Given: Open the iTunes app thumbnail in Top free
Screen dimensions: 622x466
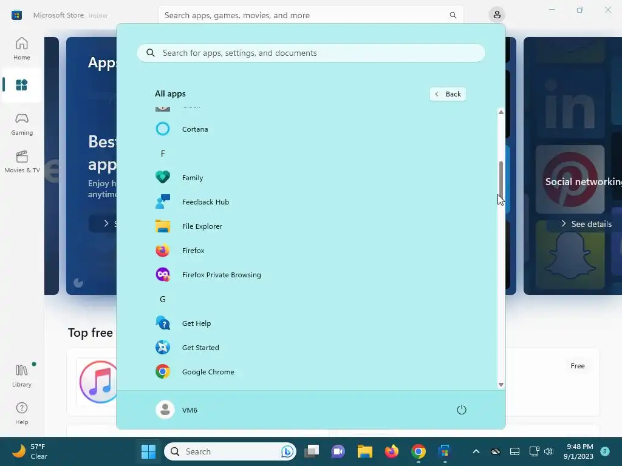Looking at the screenshot, I should click(98, 382).
